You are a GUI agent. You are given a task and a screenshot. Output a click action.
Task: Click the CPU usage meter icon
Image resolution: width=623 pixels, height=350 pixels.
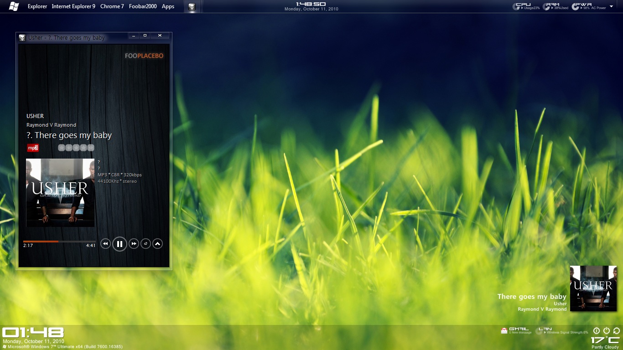(517, 6)
